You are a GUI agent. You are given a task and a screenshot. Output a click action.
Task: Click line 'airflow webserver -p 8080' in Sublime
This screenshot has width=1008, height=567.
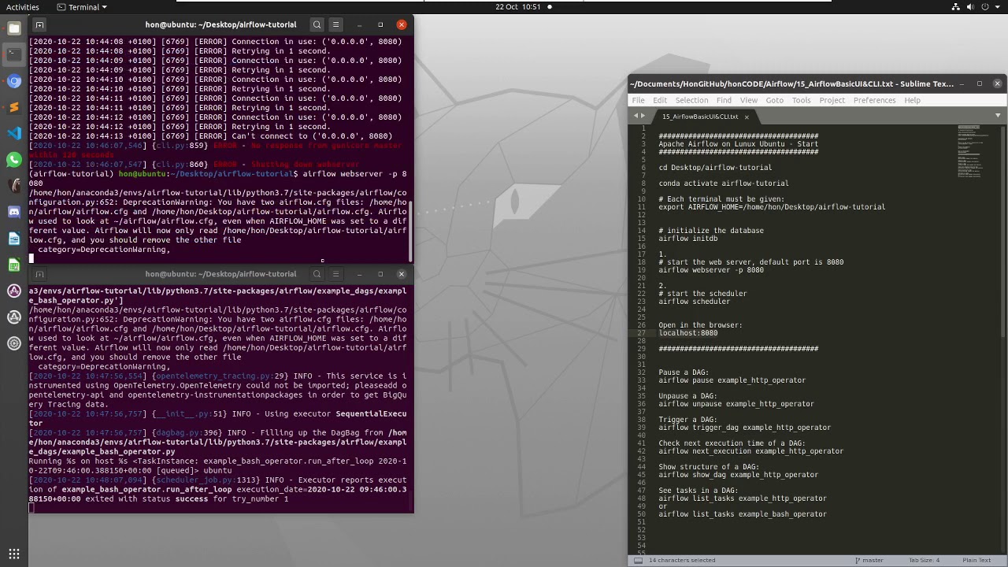[711, 270]
